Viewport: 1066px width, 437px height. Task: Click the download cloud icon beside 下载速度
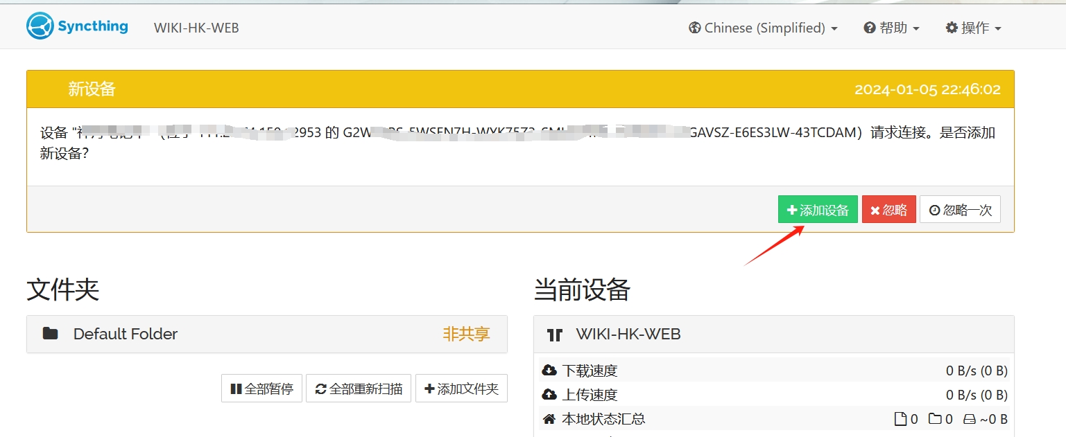pos(549,370)
